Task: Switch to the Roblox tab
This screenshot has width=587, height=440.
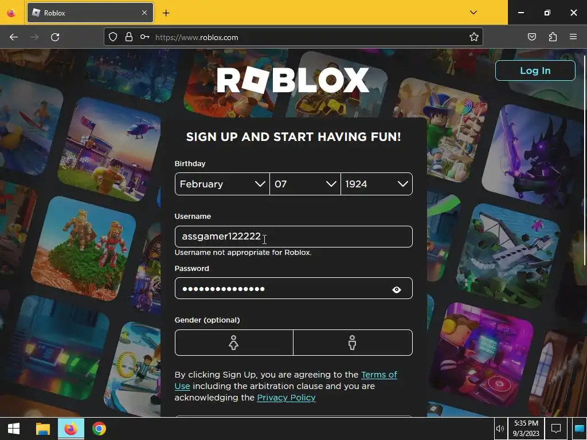Action: tap(90, 13)
